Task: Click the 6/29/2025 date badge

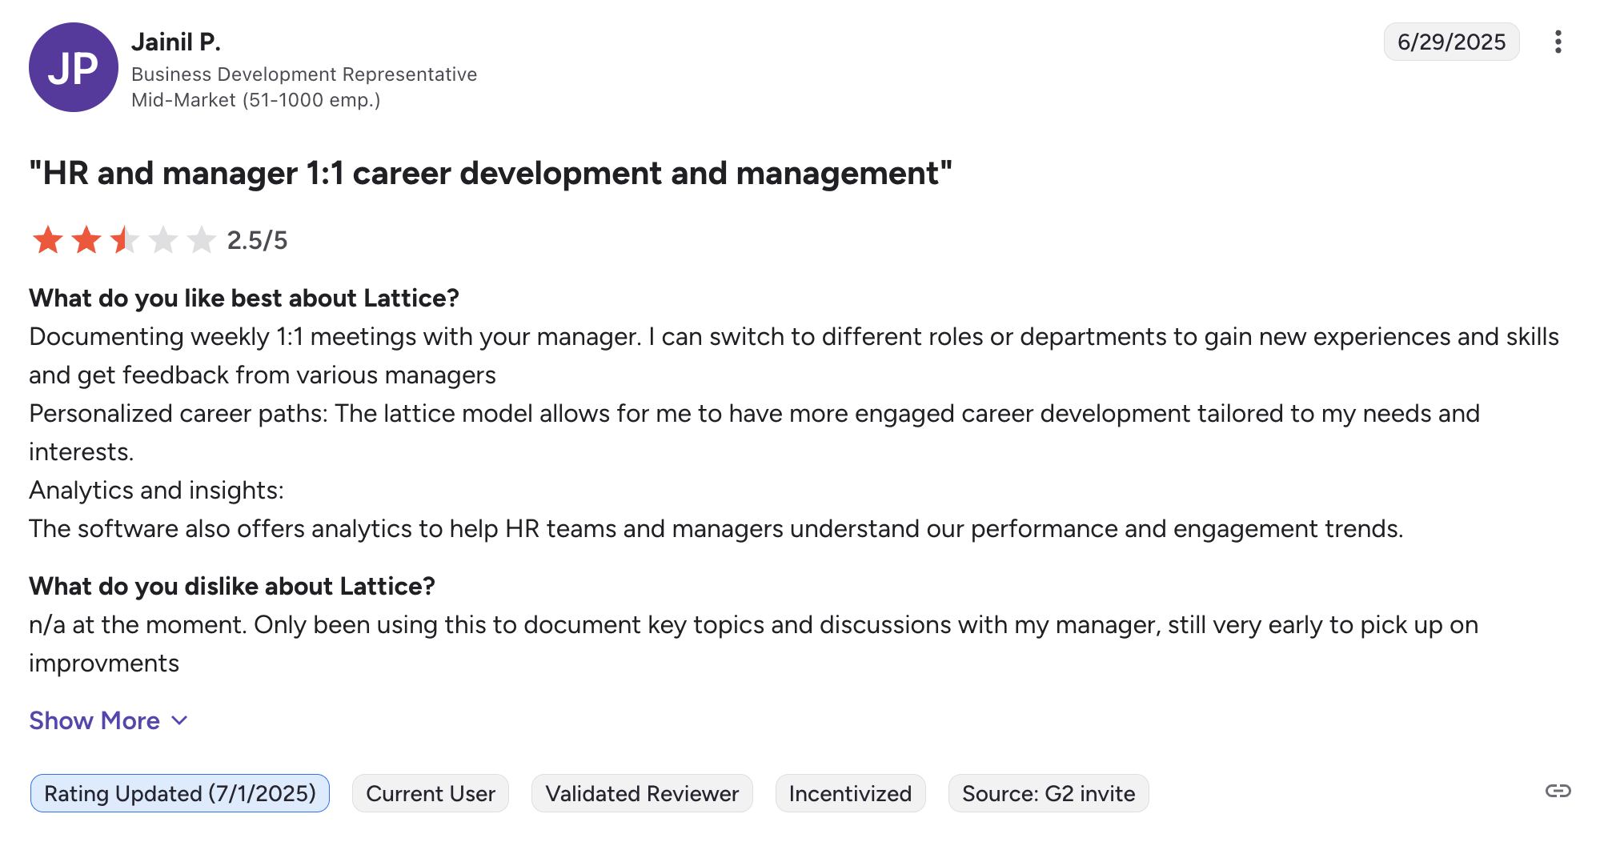Action: coord(1452,42)
